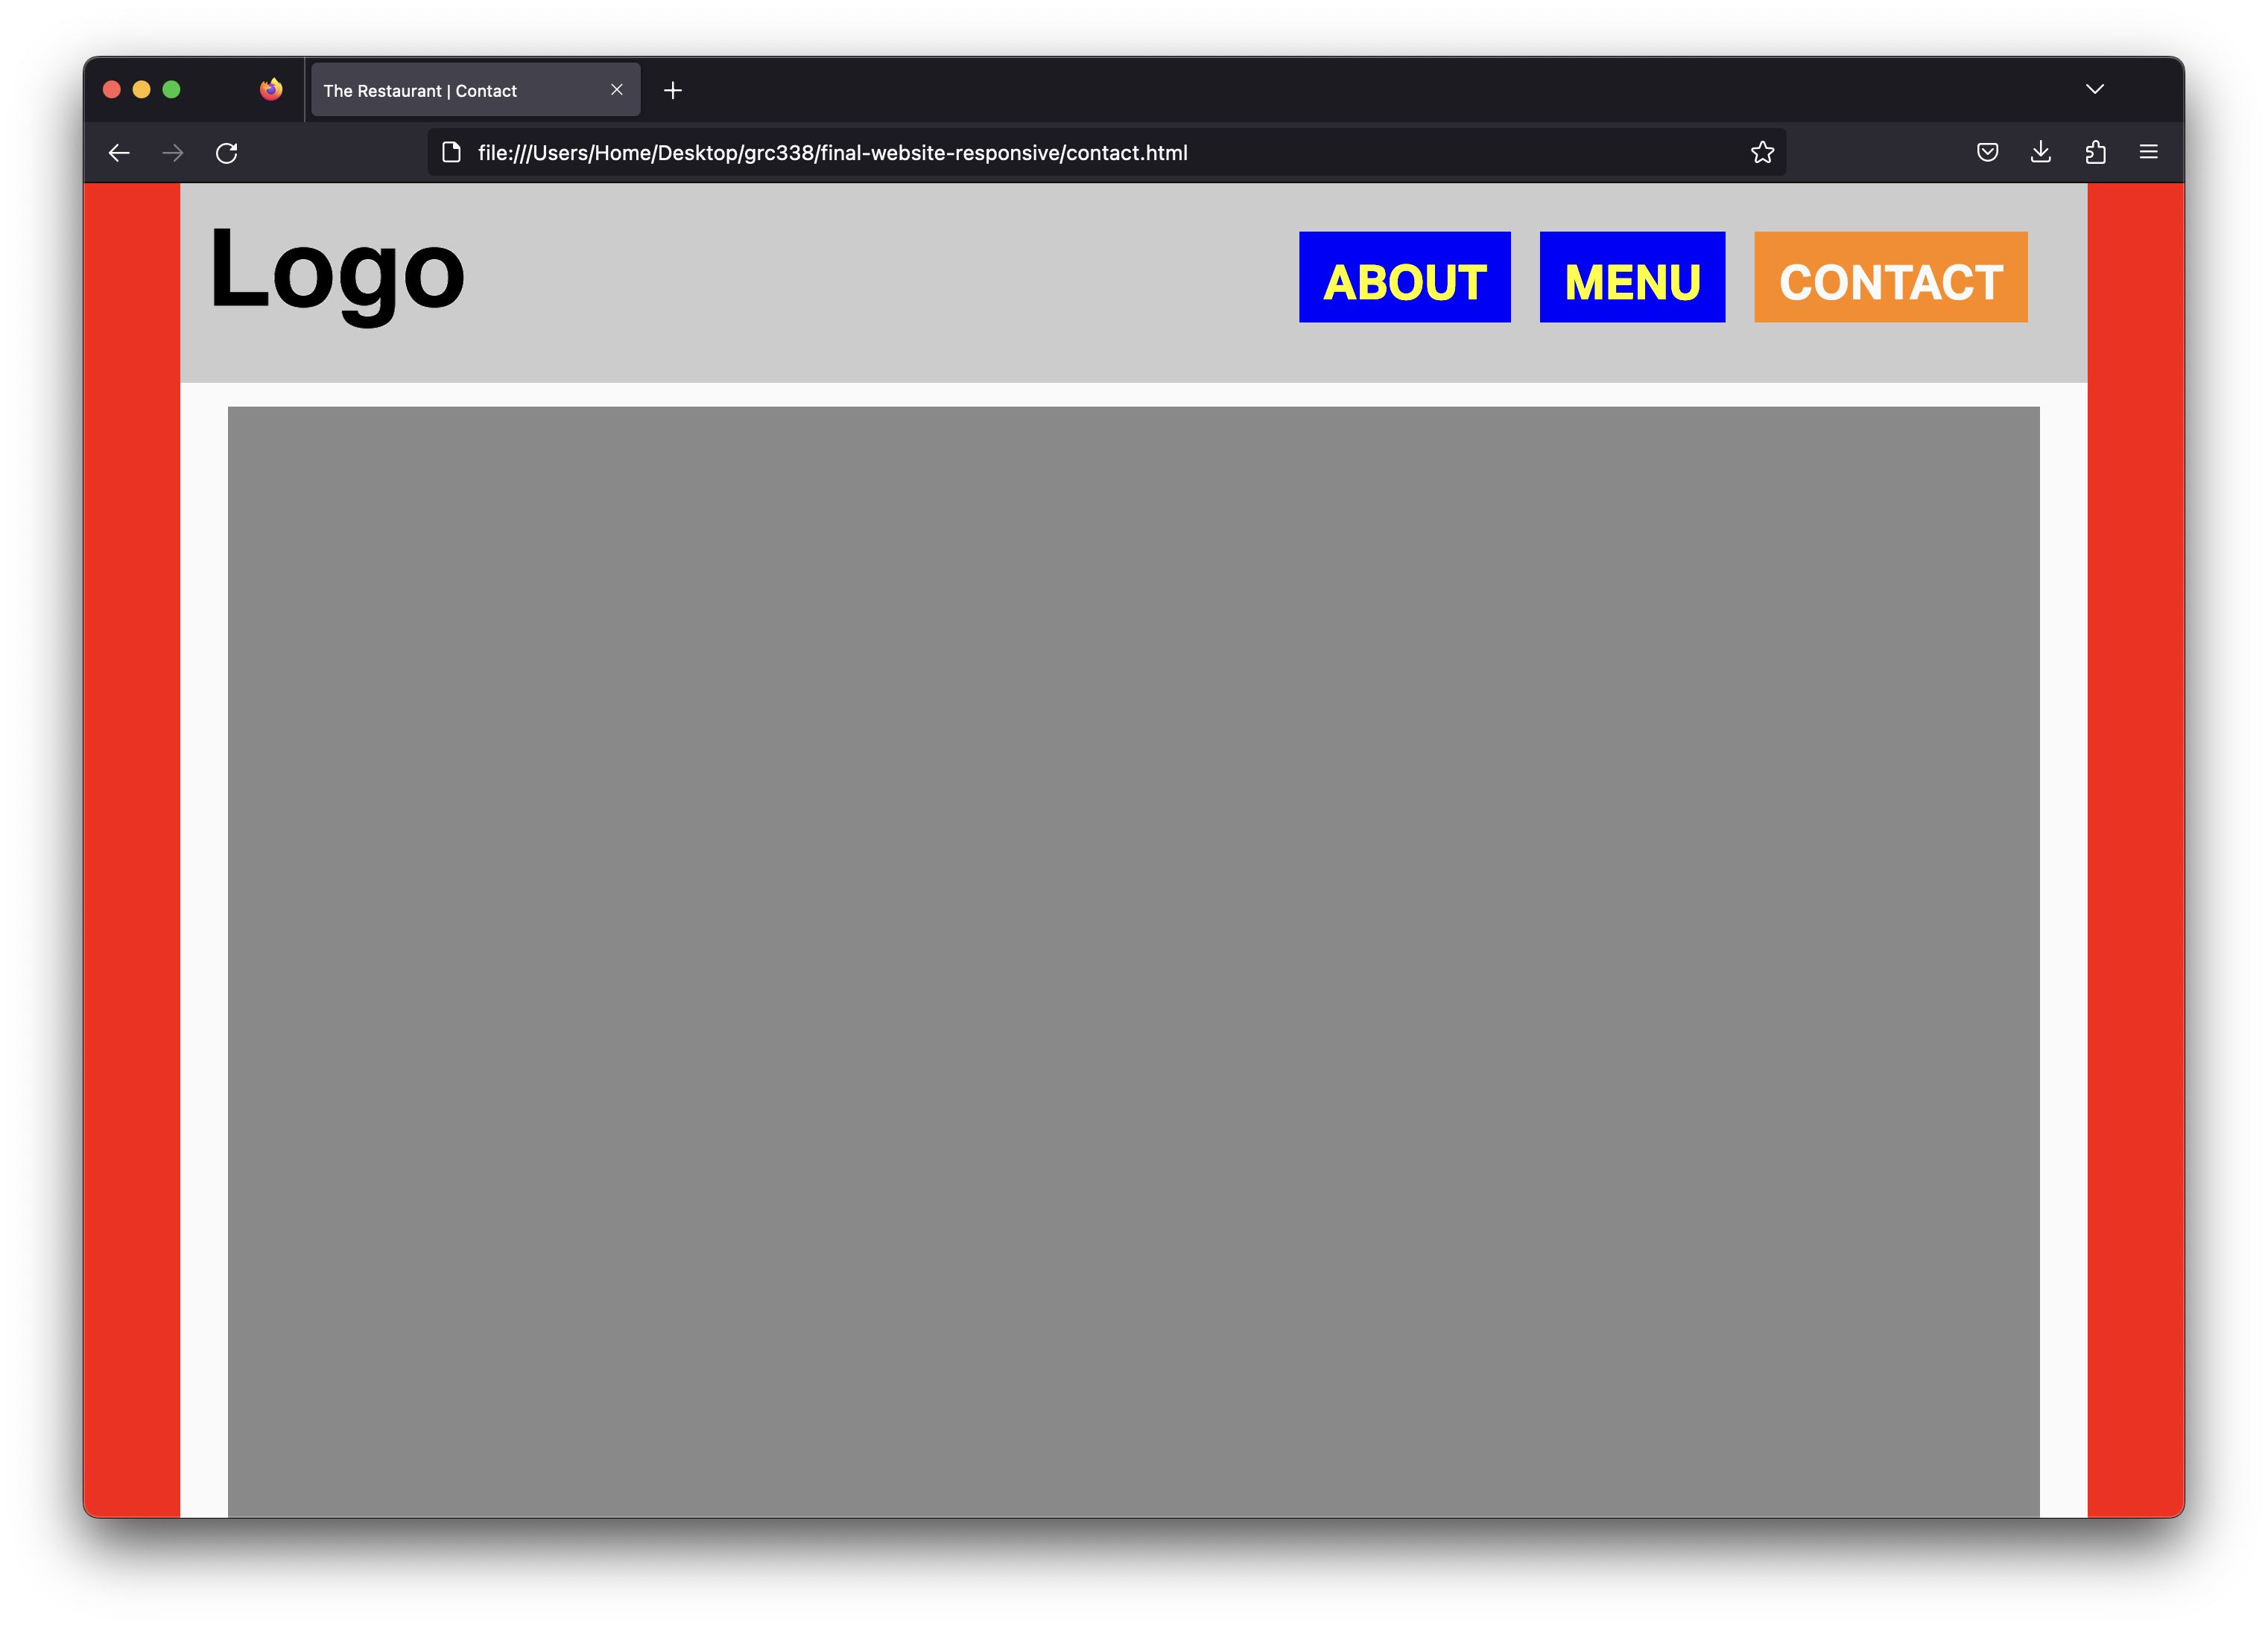2268x1628 pixels.
Task: Click the red window close button
Action: (x=112, y=90)
